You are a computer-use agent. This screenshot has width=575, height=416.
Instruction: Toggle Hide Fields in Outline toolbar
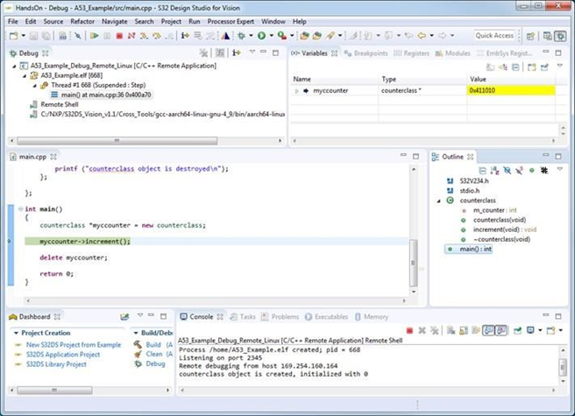click(508, 171)
